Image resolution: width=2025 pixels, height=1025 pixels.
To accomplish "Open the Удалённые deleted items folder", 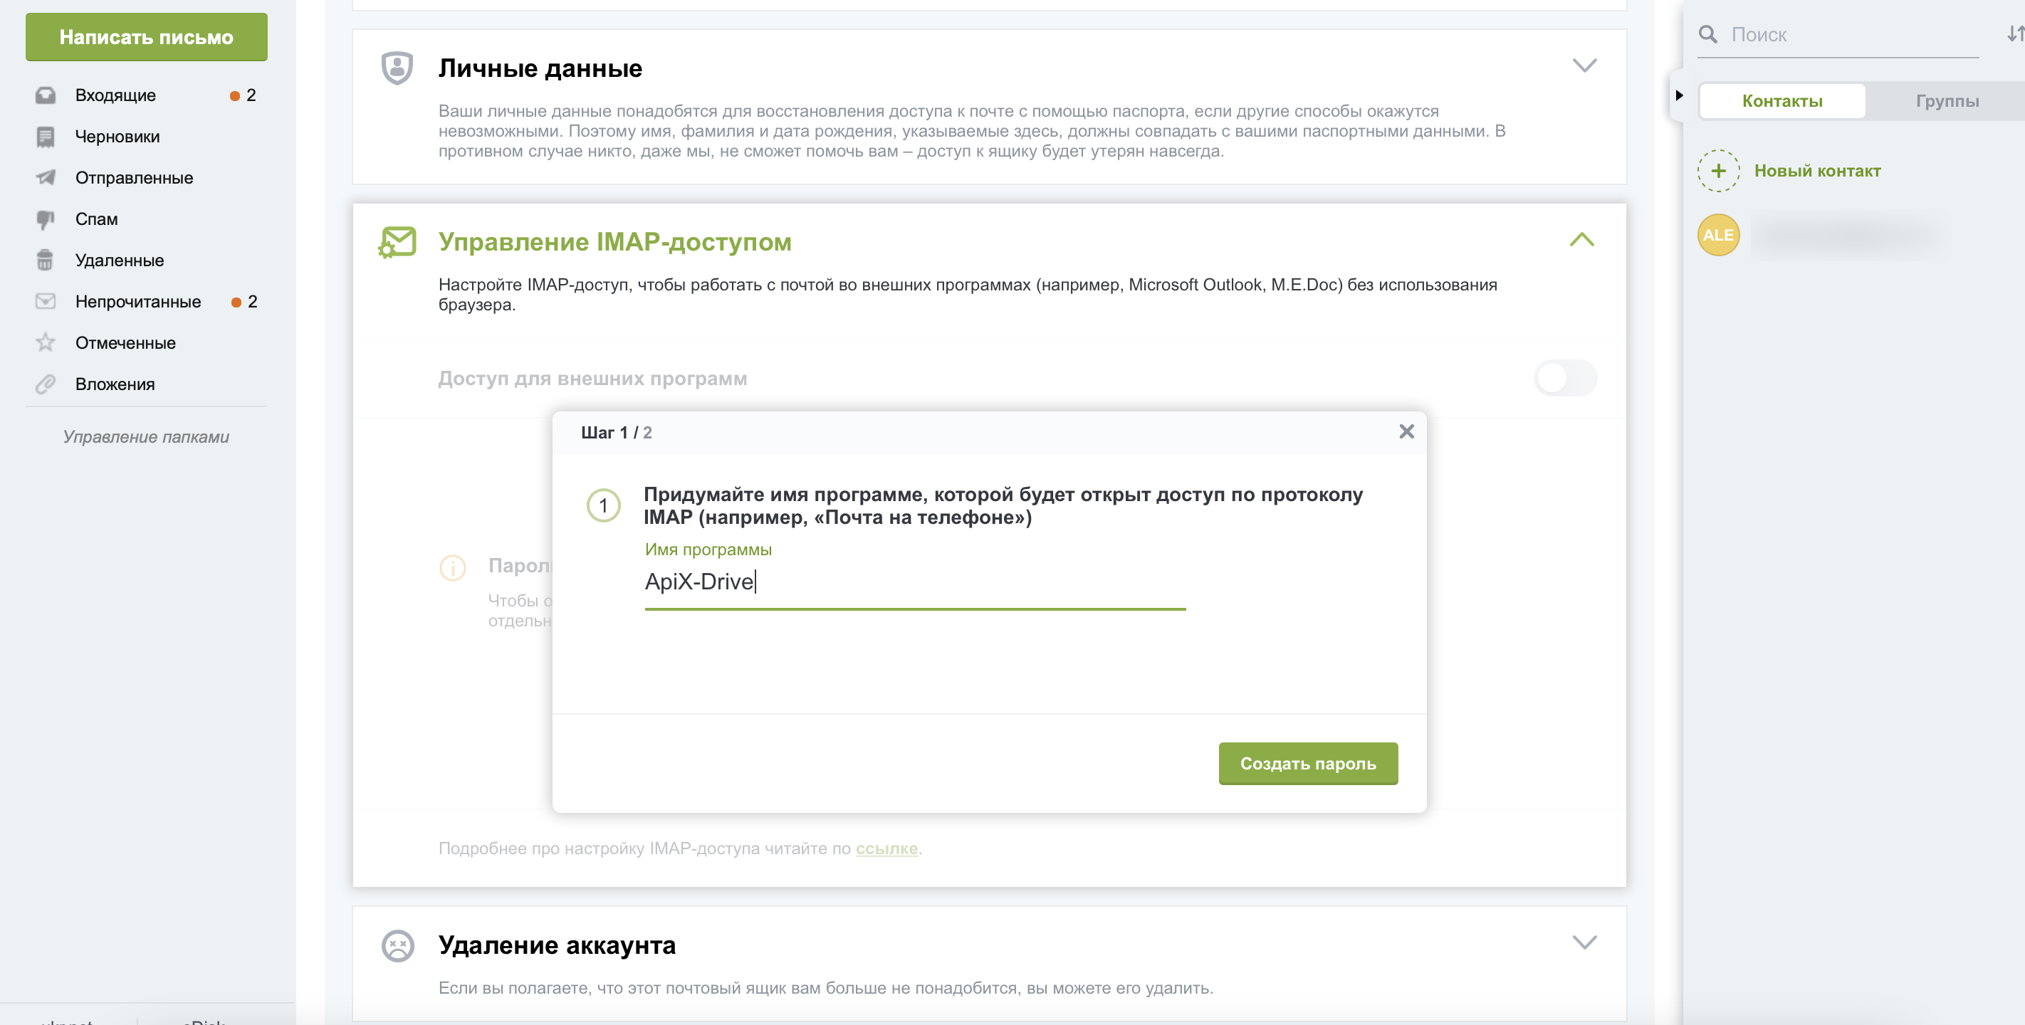I will 119,261.
